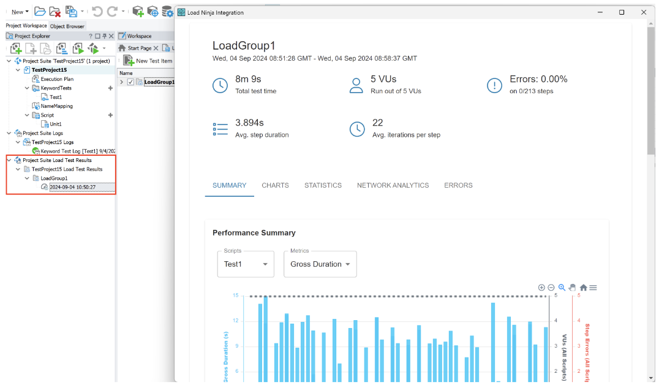Toggle the LoadGroup1 checkbox in workspace

tap(130, 82)
